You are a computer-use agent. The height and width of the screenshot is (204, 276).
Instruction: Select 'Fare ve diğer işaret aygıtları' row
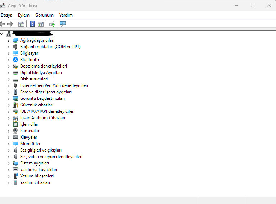(46, 92)
